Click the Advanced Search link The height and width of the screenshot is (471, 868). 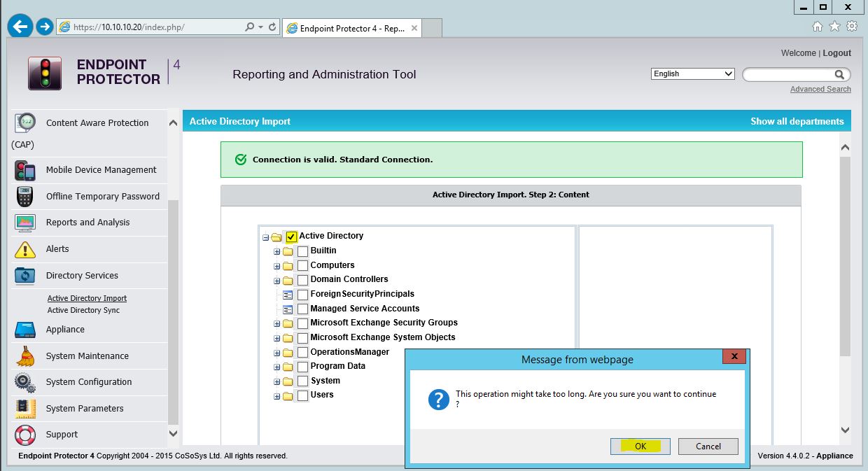point(820,89)
